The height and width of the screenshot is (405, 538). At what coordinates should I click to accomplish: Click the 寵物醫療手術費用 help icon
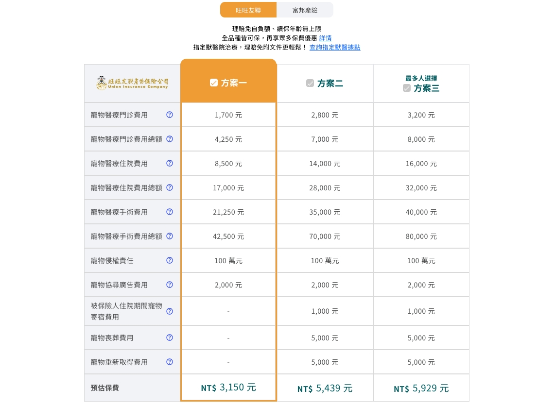click(x=169, y=212)
